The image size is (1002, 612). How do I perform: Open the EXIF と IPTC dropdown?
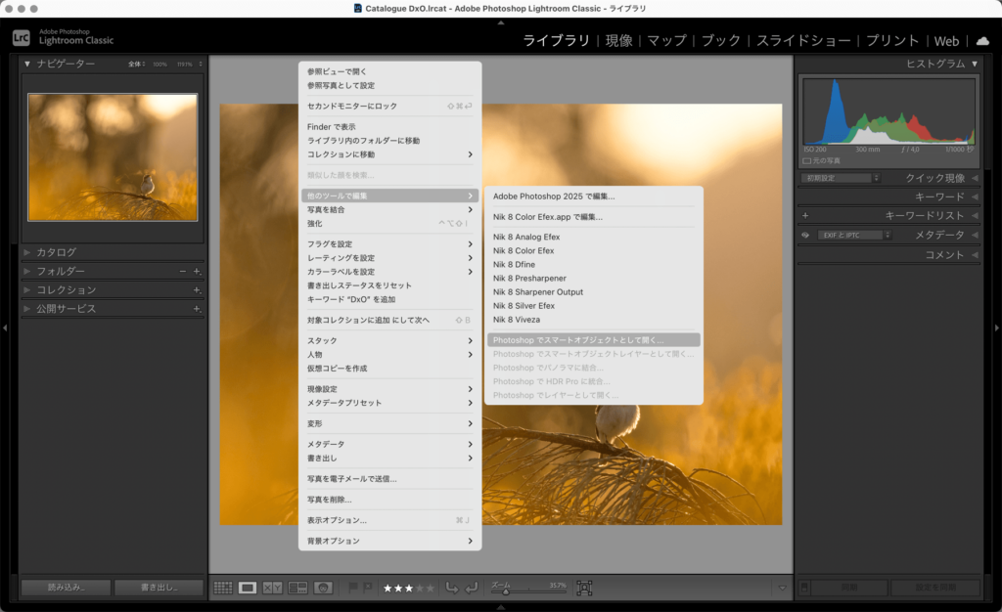tap(852, 236)
